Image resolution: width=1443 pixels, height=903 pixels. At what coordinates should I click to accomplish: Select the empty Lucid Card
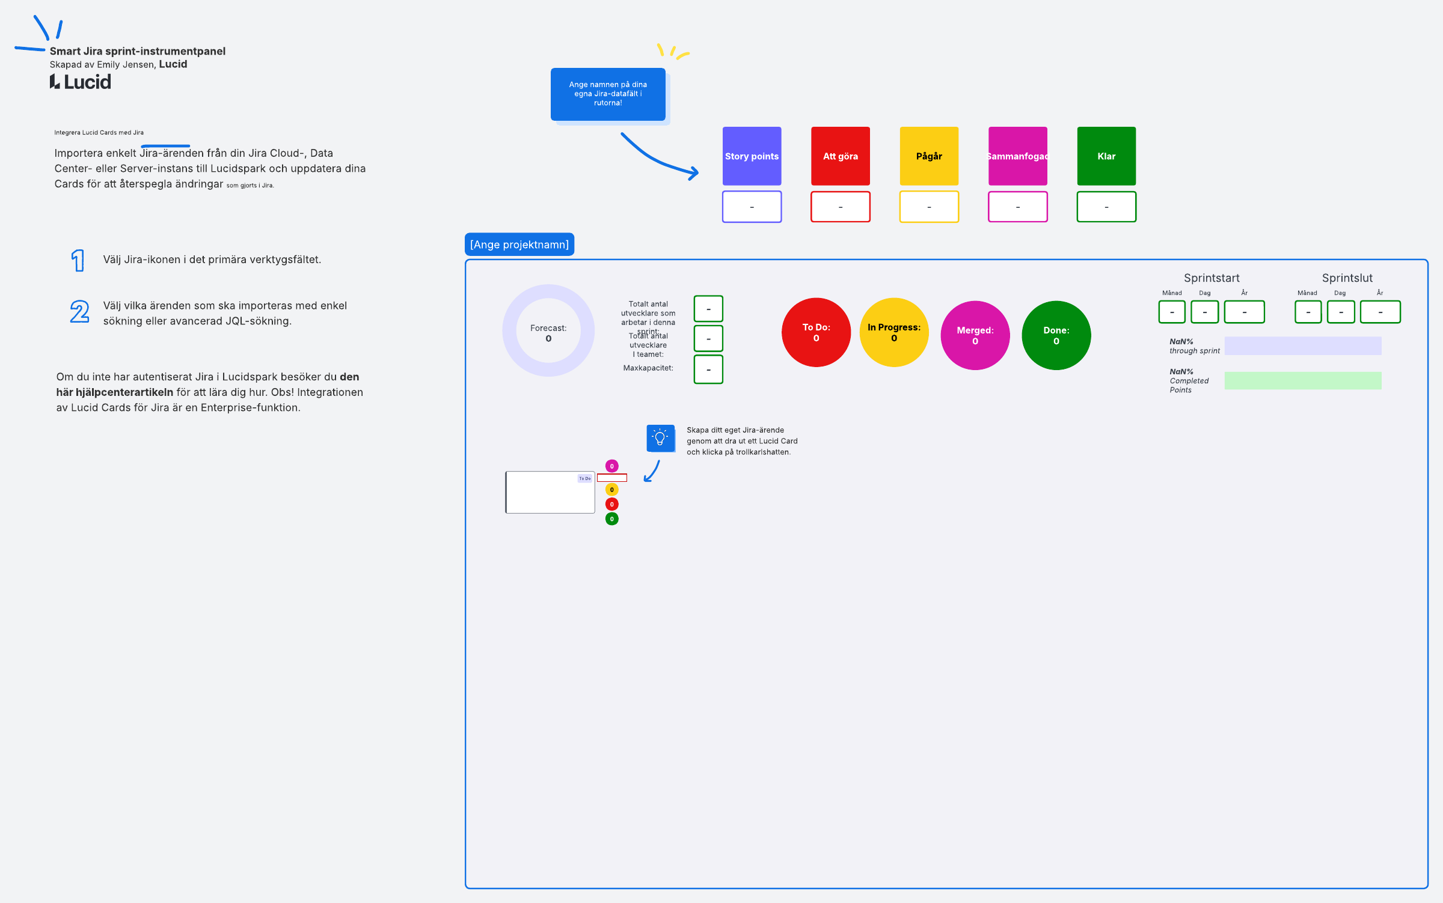pos(550,492)
